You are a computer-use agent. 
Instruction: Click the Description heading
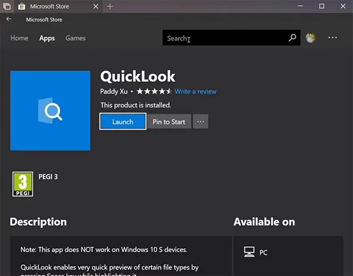[x=38, y=222]
